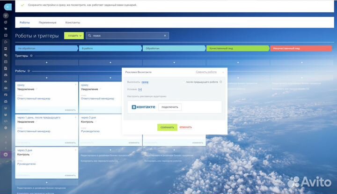Screen dimensions: 337x194
Task: Open the funnel filter icon in sidebar
Action: tap(6, 15)
